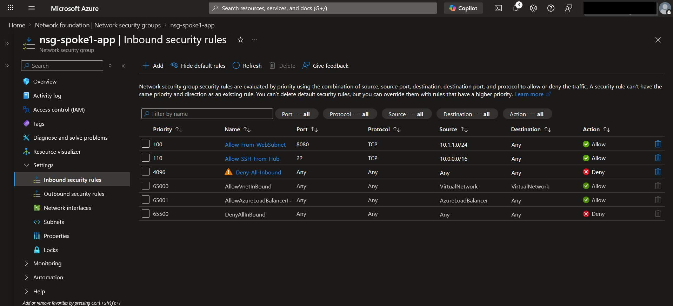Viewport: 673px width, 306px height.
Task: Open the portal hamburger menu
Action: click(x=32, y=8)
